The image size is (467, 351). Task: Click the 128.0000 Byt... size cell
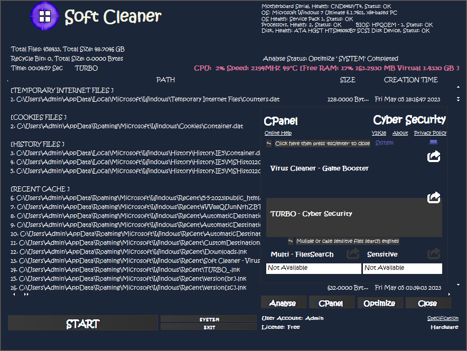(x=348, y=99)
